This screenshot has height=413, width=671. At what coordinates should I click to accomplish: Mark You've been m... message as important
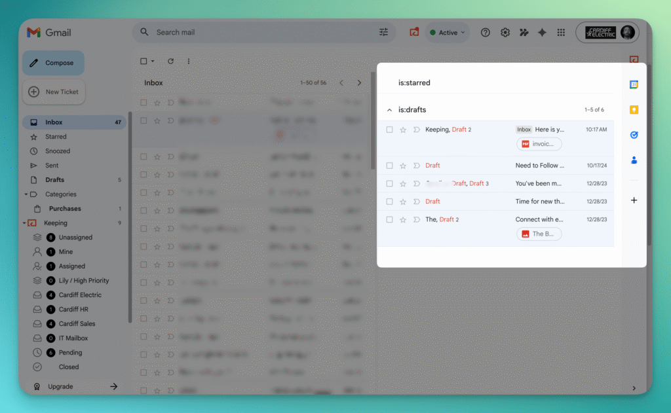click(x=416, y=183)
